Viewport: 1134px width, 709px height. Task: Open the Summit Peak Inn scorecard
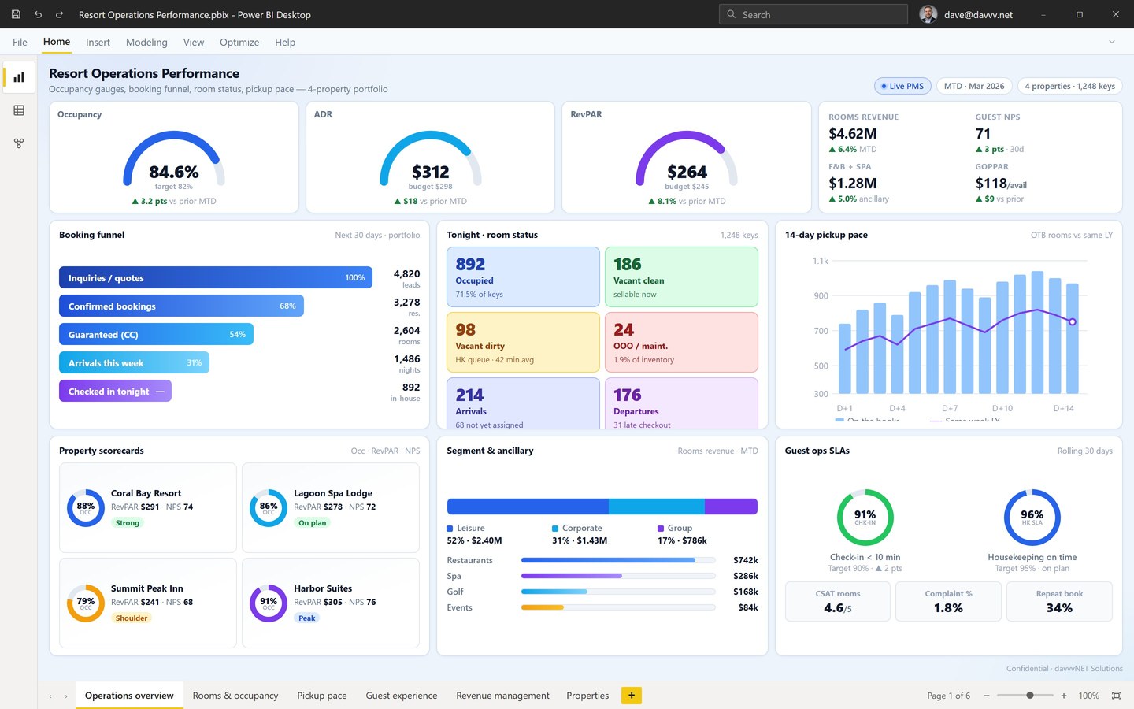click(x=148, y=603)
